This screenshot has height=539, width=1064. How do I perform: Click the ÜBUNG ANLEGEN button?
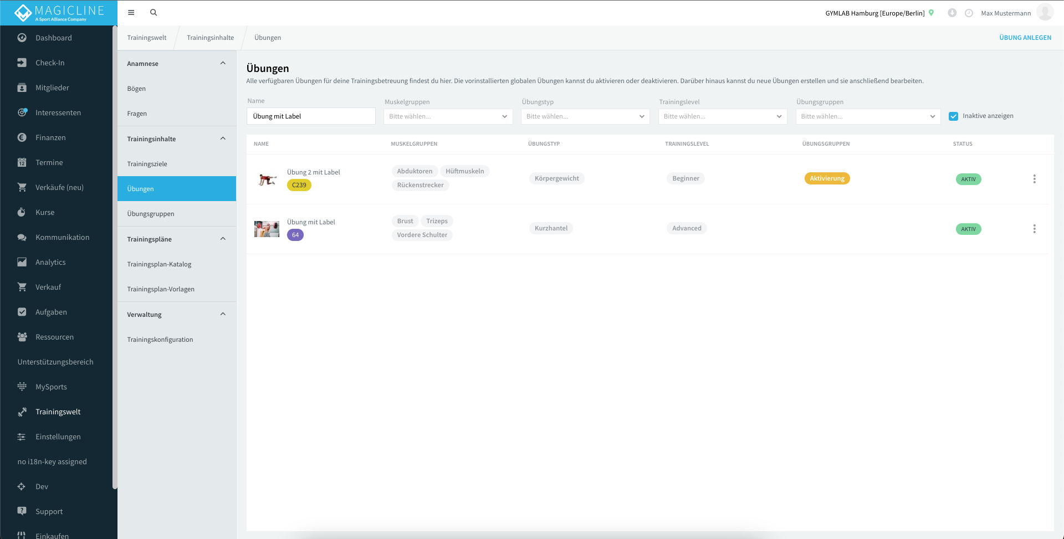click(x=1025, y=38)
